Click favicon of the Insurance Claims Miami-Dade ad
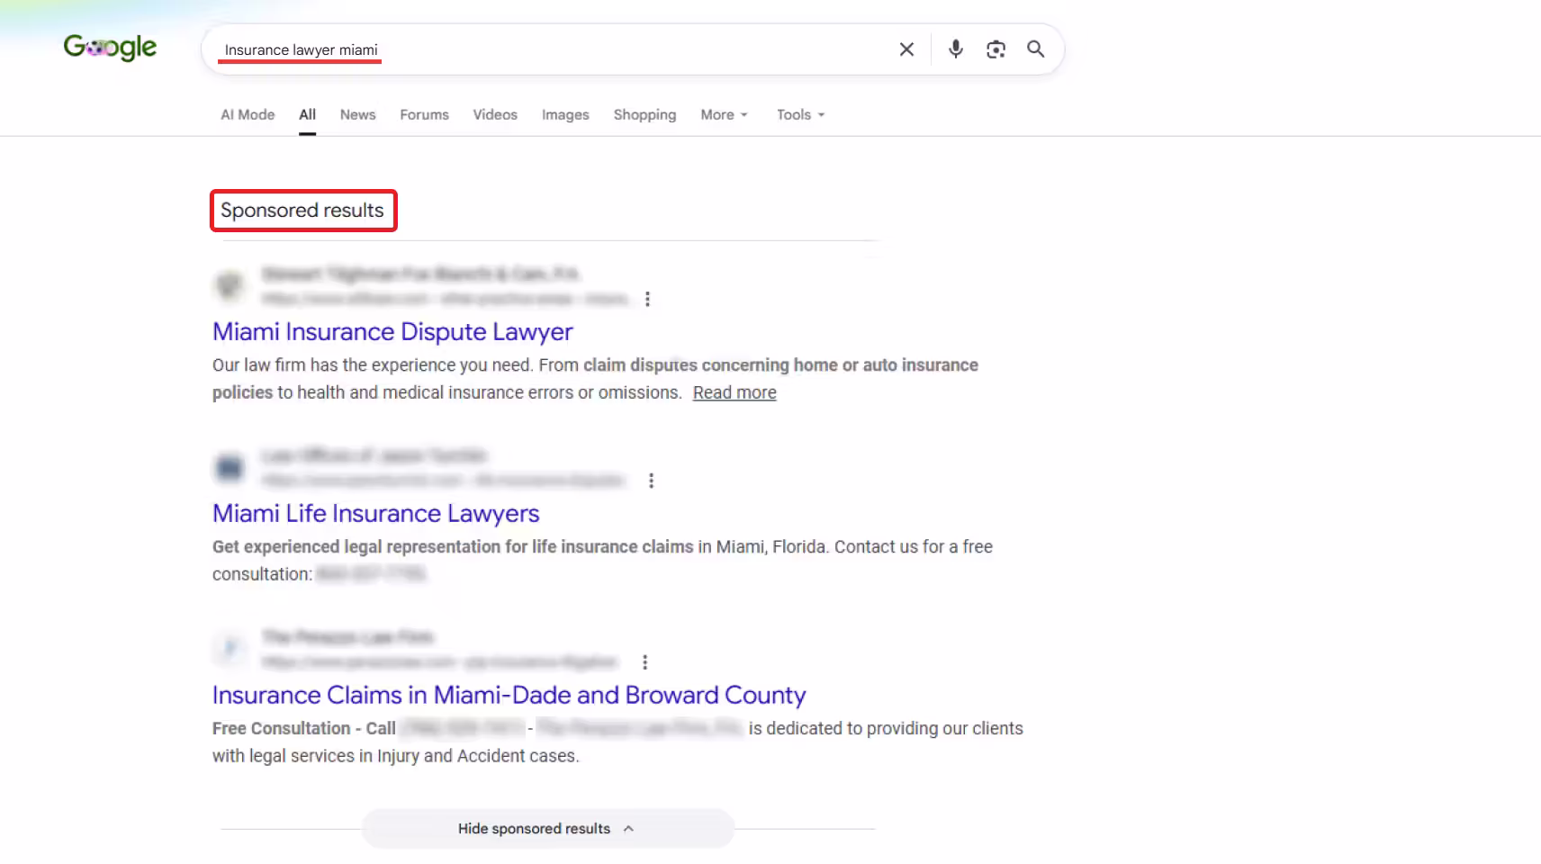1541x864 pixels. click(230, 650)
